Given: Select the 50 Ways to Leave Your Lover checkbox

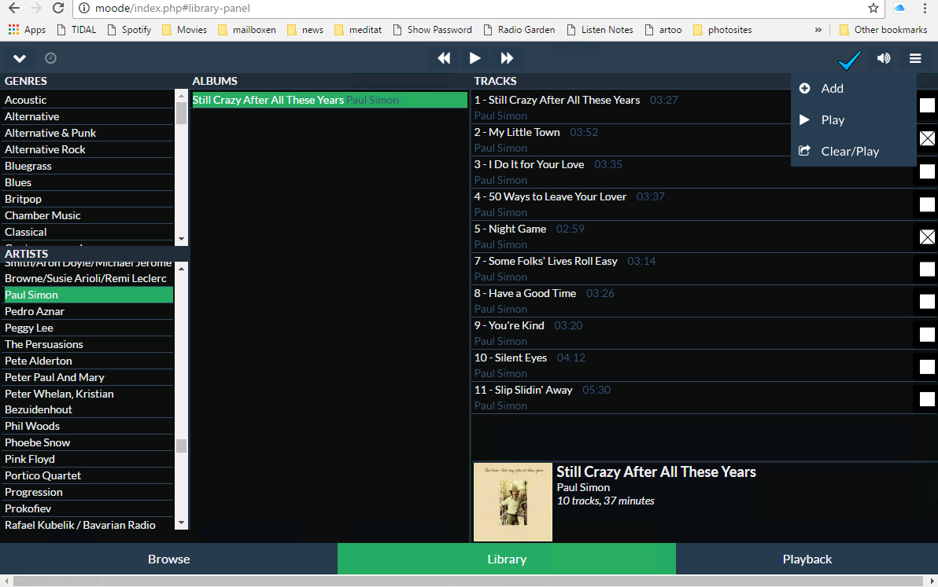Looking at the screenshot, I should (x=927, y=204).
